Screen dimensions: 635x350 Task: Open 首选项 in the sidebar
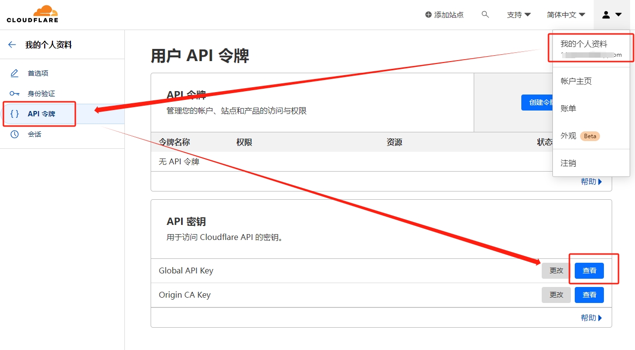tap(38, 73)
